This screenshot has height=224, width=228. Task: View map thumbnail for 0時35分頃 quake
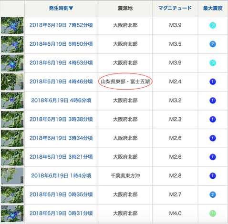pos(12,194)
